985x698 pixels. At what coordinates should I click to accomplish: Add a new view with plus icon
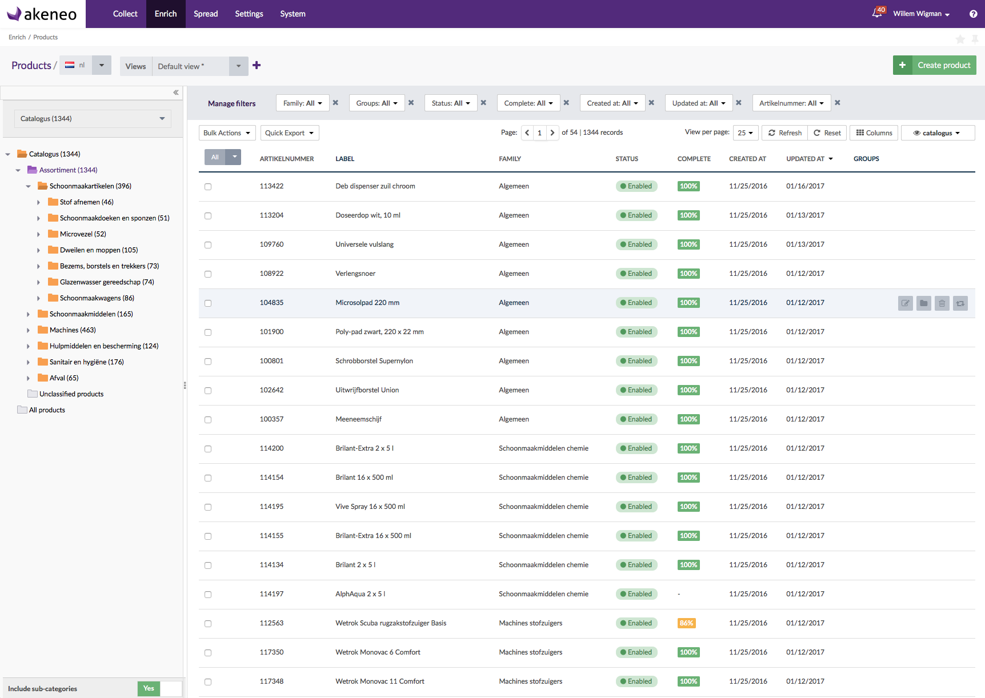tap(257, 65)
